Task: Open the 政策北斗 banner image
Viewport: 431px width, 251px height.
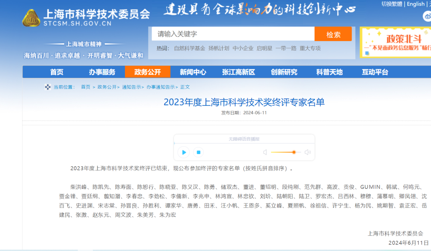Action: pos(396,42)
